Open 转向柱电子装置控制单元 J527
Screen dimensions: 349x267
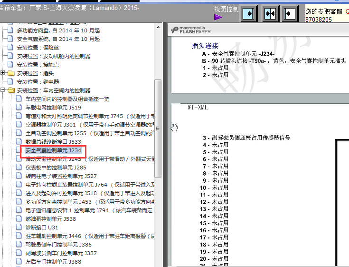pyautogui.click(x=61, y=176)
